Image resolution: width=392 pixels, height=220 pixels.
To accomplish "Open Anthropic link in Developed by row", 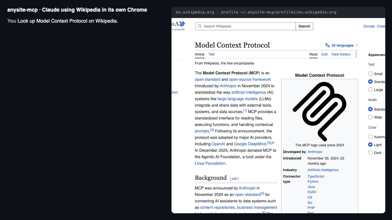I will 315,152.
